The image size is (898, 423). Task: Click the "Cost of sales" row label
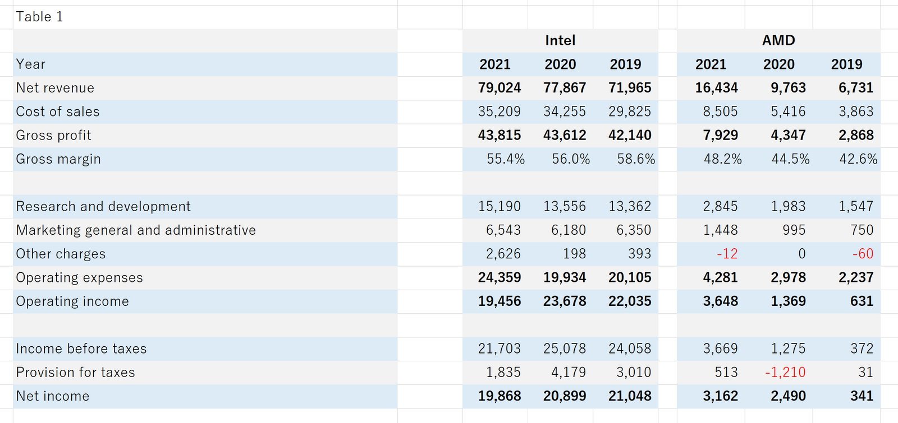[x=58, y=111]
